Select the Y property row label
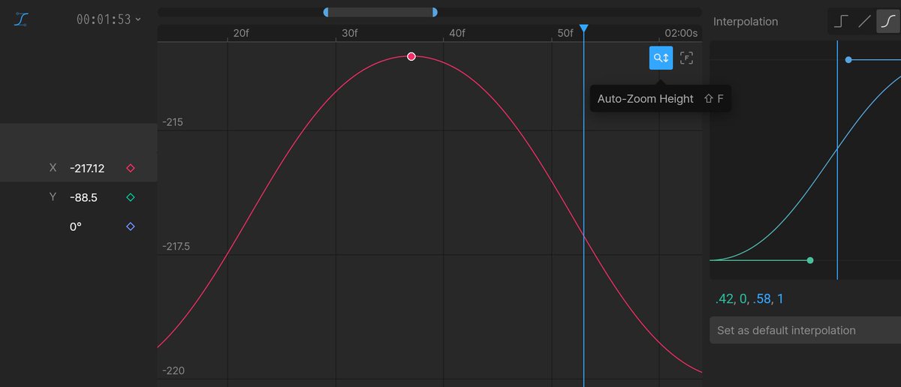This screenshot has height=387, width=901. pyautogui.click(x=53, y=197)
